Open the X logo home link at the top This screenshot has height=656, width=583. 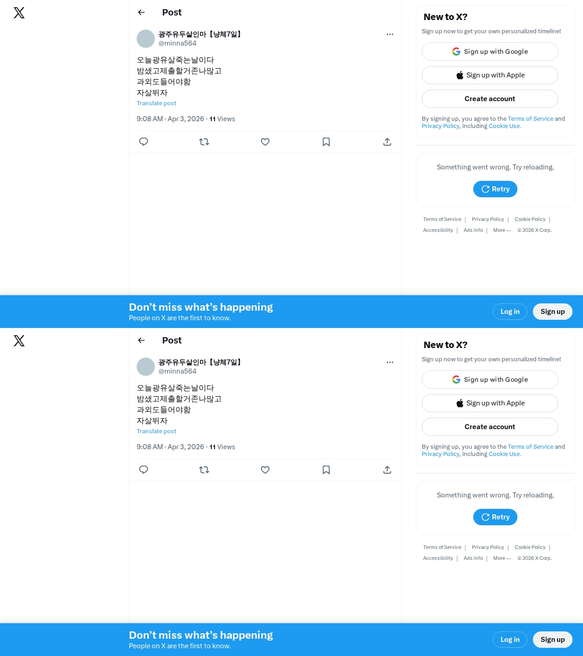click(19, 13)
